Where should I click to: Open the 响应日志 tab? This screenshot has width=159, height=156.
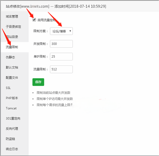(x=12, y=149)
